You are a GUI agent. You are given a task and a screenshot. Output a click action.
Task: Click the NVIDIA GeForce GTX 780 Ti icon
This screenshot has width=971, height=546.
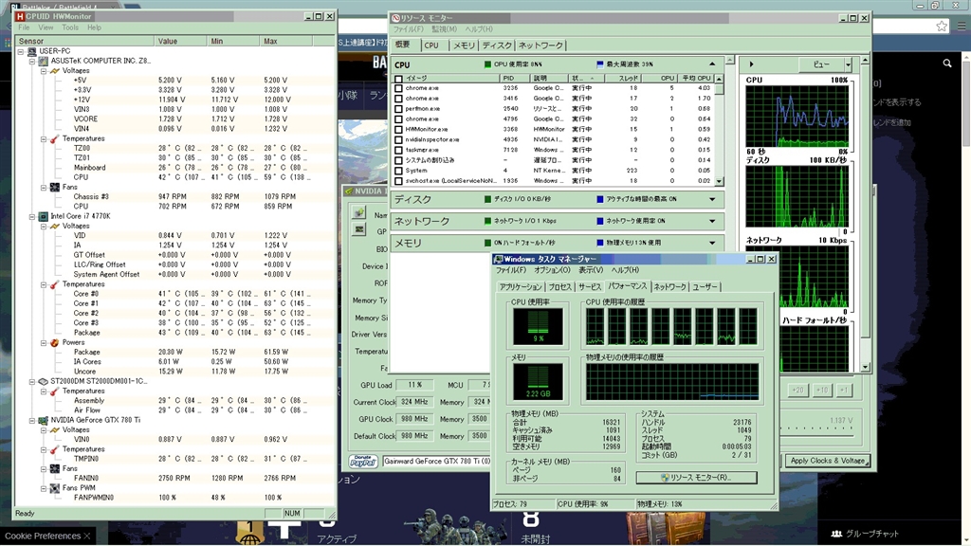pos(43,420)
